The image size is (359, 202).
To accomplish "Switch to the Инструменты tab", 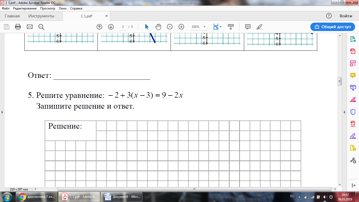I will (x=41, y=16).
